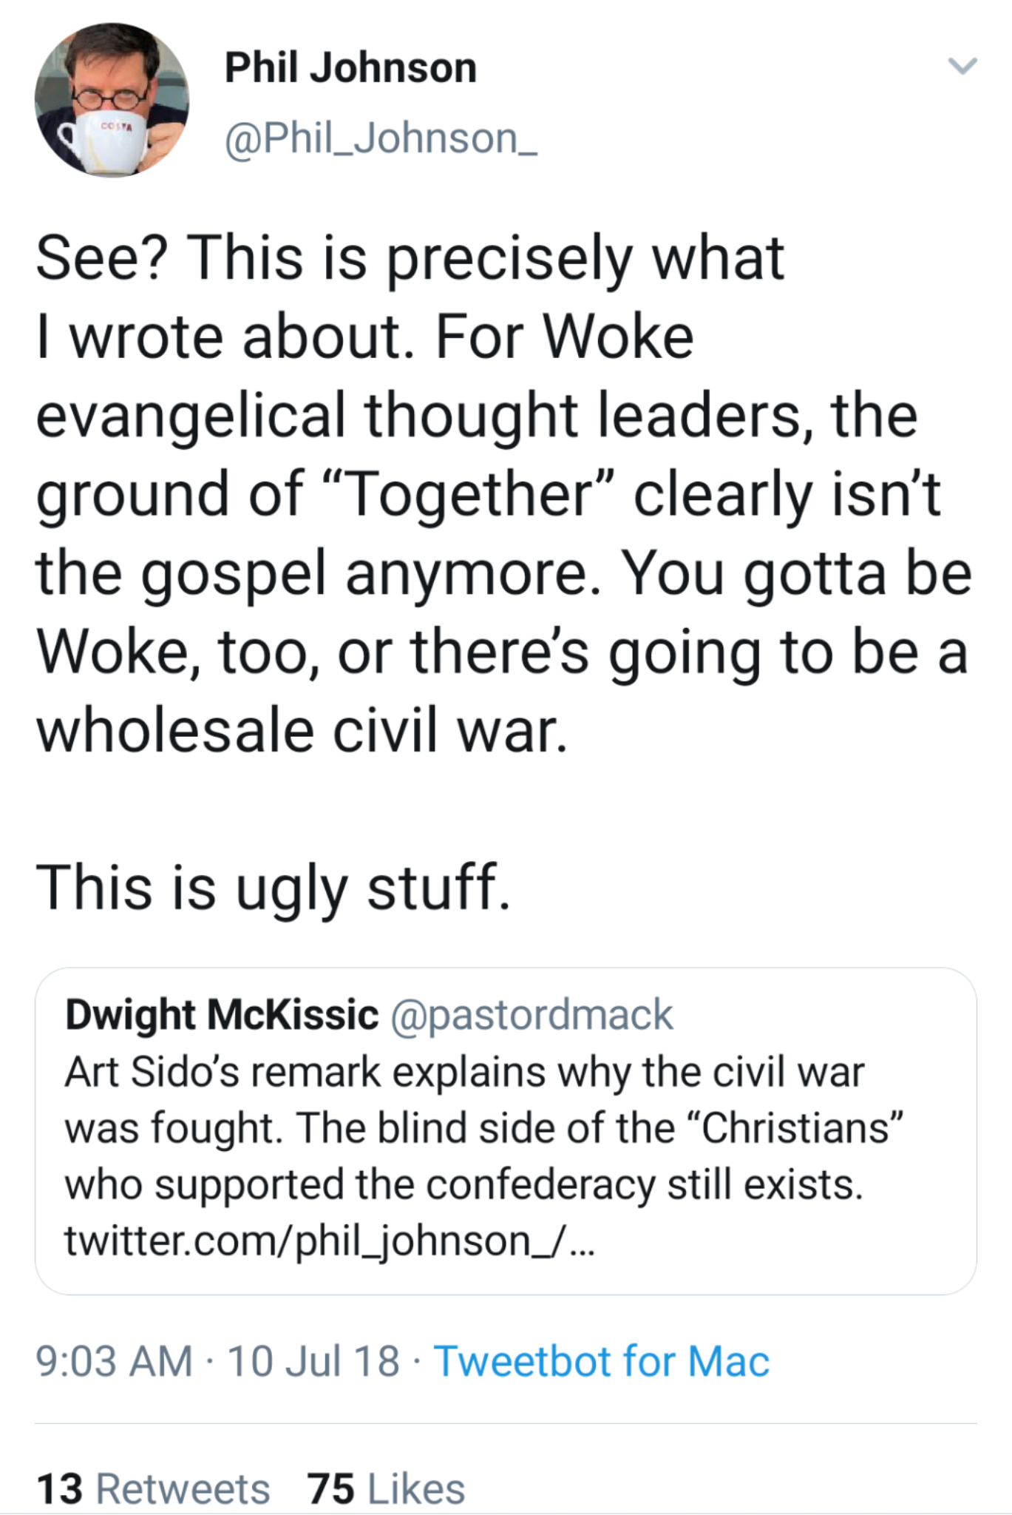Click the "See? This is precisely what" tweet paragraph
This screenshot has height=1515, width=1012.
[x=410, y=258]
